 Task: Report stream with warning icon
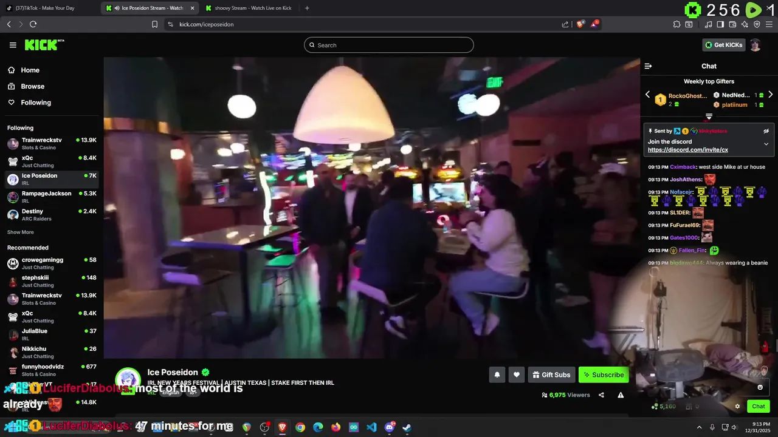[x=621, y=395]
